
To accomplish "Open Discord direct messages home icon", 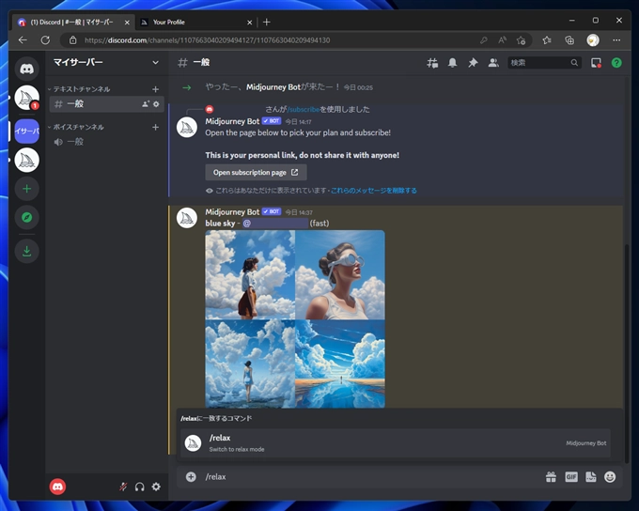I will (x=27, y=69).
